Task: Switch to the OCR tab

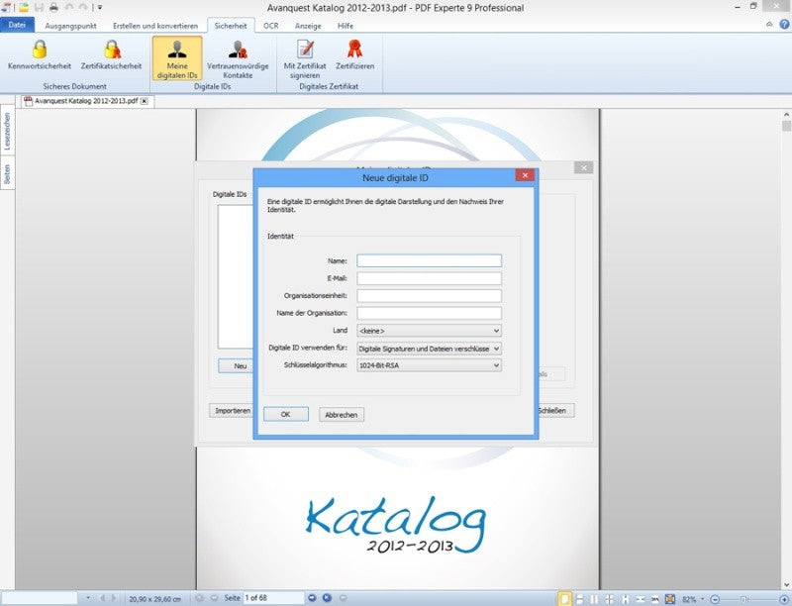Action: [x=270, y=26]
